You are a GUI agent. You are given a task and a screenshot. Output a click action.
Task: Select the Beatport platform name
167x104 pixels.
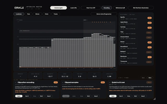[123, 51]
